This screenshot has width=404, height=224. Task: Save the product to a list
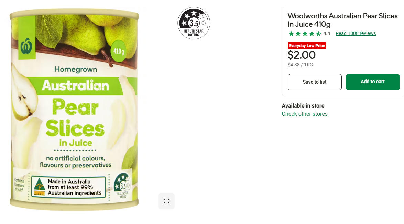point(315,82)
